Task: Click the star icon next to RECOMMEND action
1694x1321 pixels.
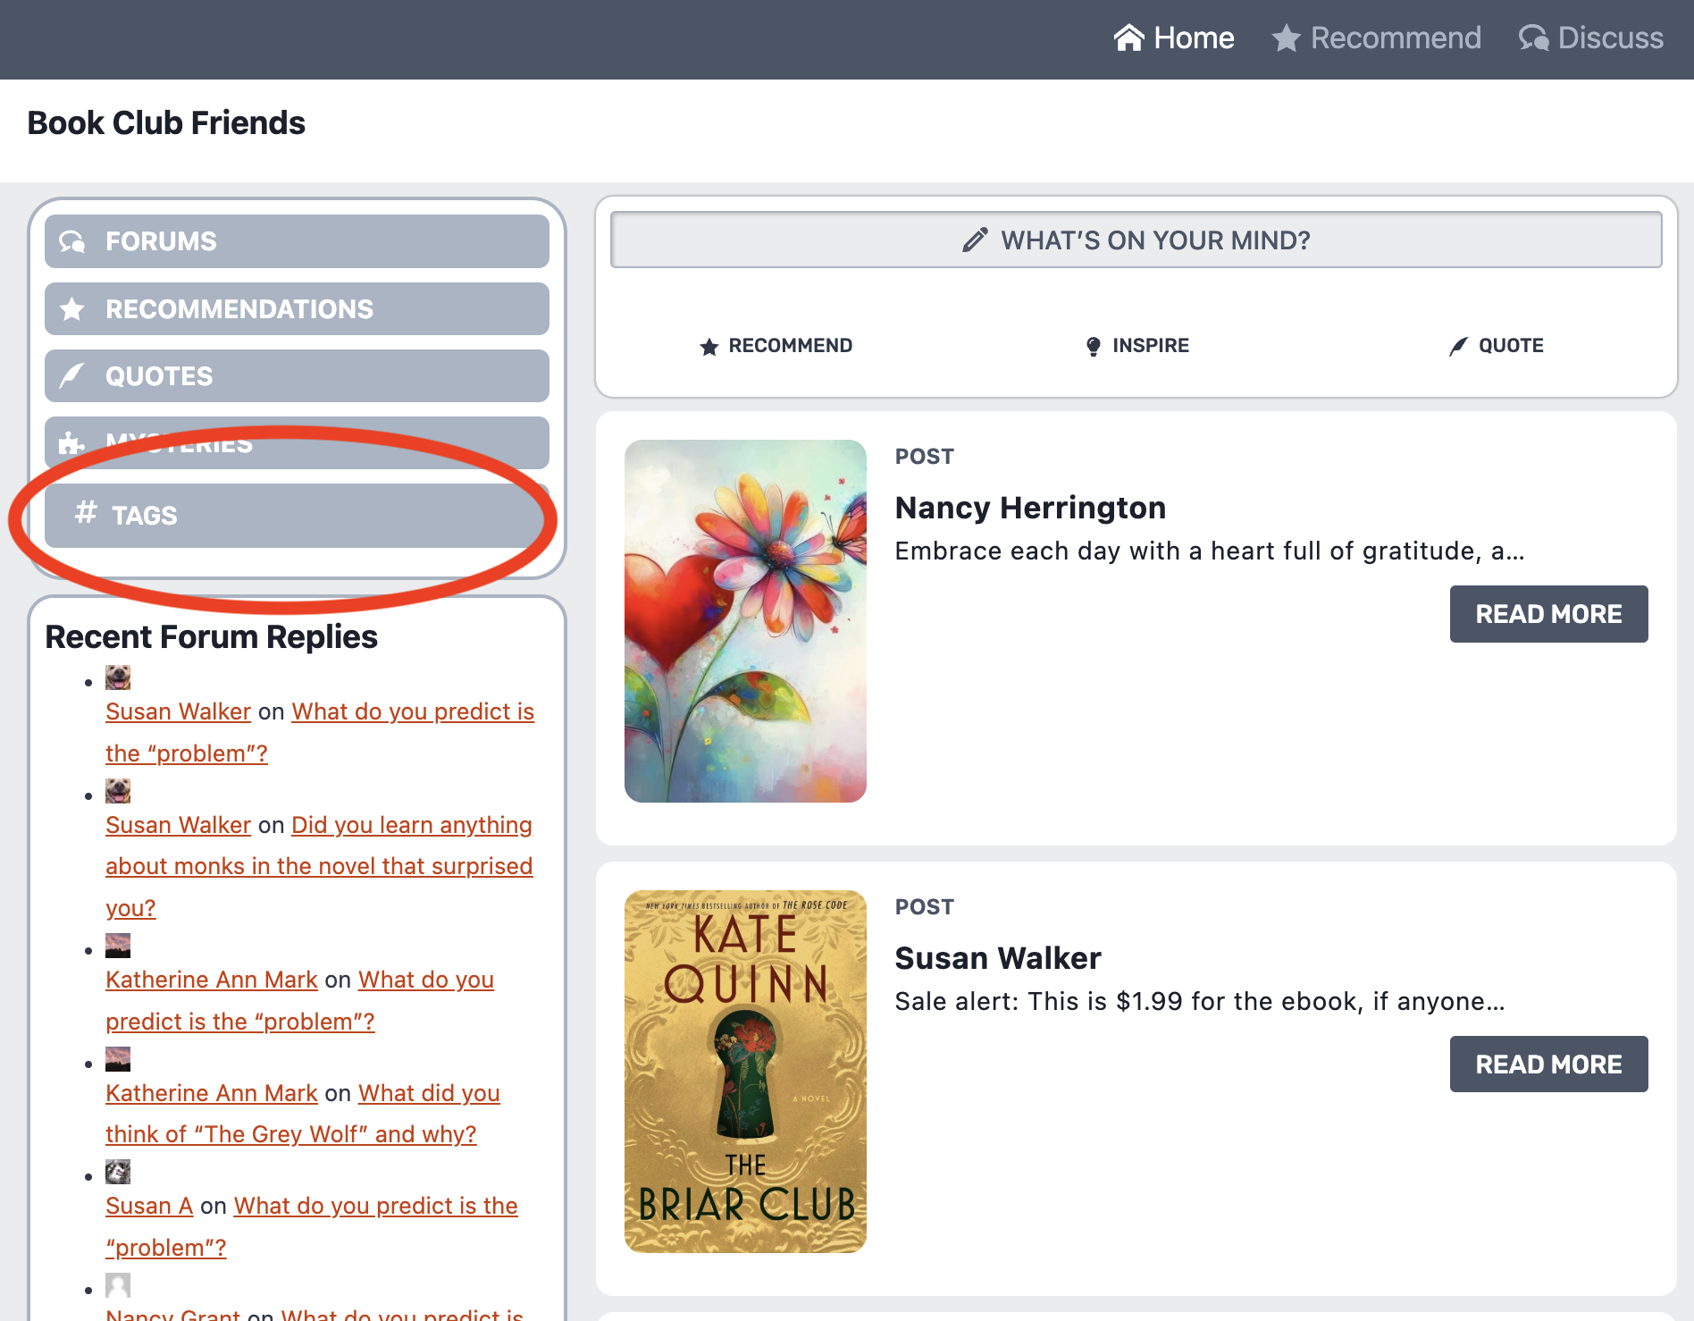Action: coord(709,347)
